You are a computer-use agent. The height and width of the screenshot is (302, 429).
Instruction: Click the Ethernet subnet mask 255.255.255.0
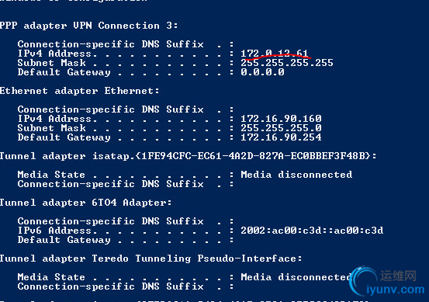pyautogui.click(x=281, y=128)
